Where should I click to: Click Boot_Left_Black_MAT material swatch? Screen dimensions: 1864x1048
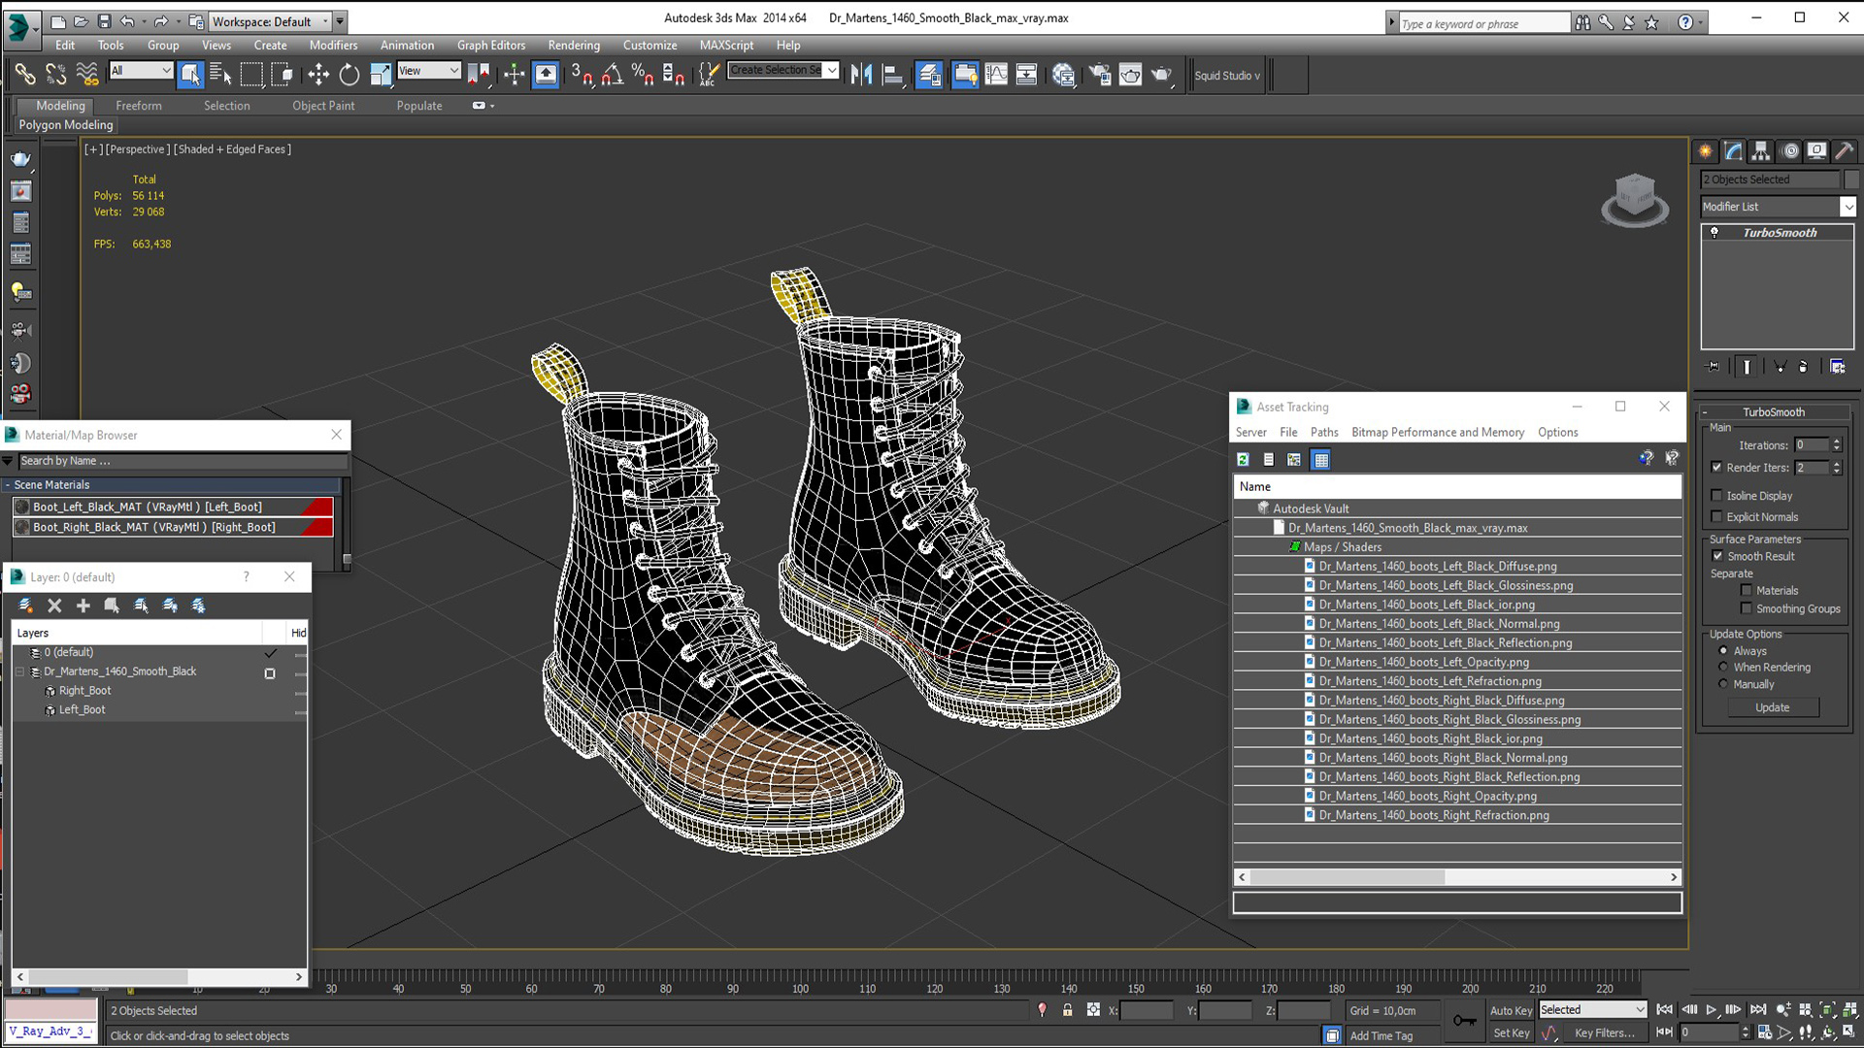point(21,507)
